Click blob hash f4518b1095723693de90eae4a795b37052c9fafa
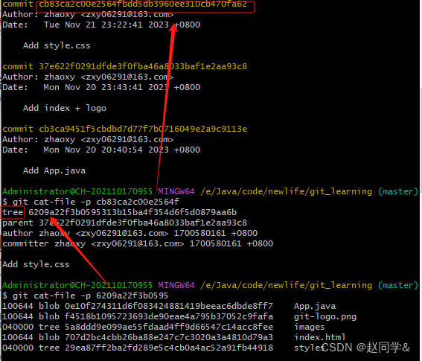The height and width of the screenshot is (361, 422). [169, 316]
